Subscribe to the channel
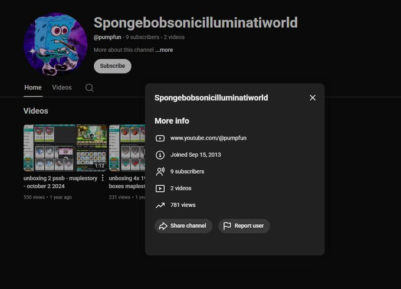This screenshot has width=401, height=289. pyautogui.click(x=113, y=66)
